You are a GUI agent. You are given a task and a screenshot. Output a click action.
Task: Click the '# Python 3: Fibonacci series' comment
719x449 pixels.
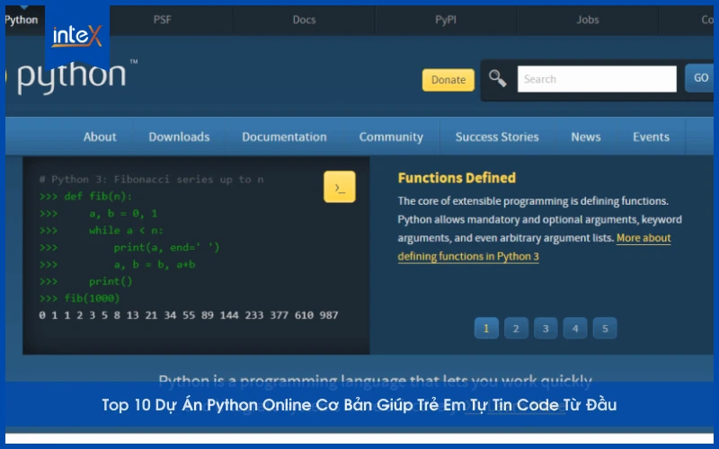(151, 180)
